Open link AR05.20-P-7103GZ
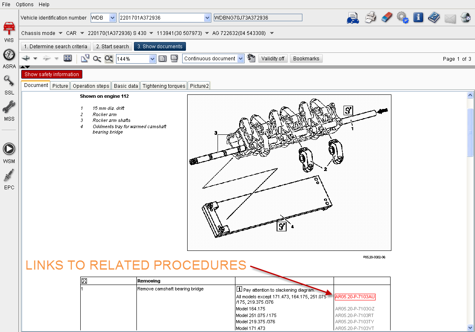475x332 pixels. pos(355,309)
